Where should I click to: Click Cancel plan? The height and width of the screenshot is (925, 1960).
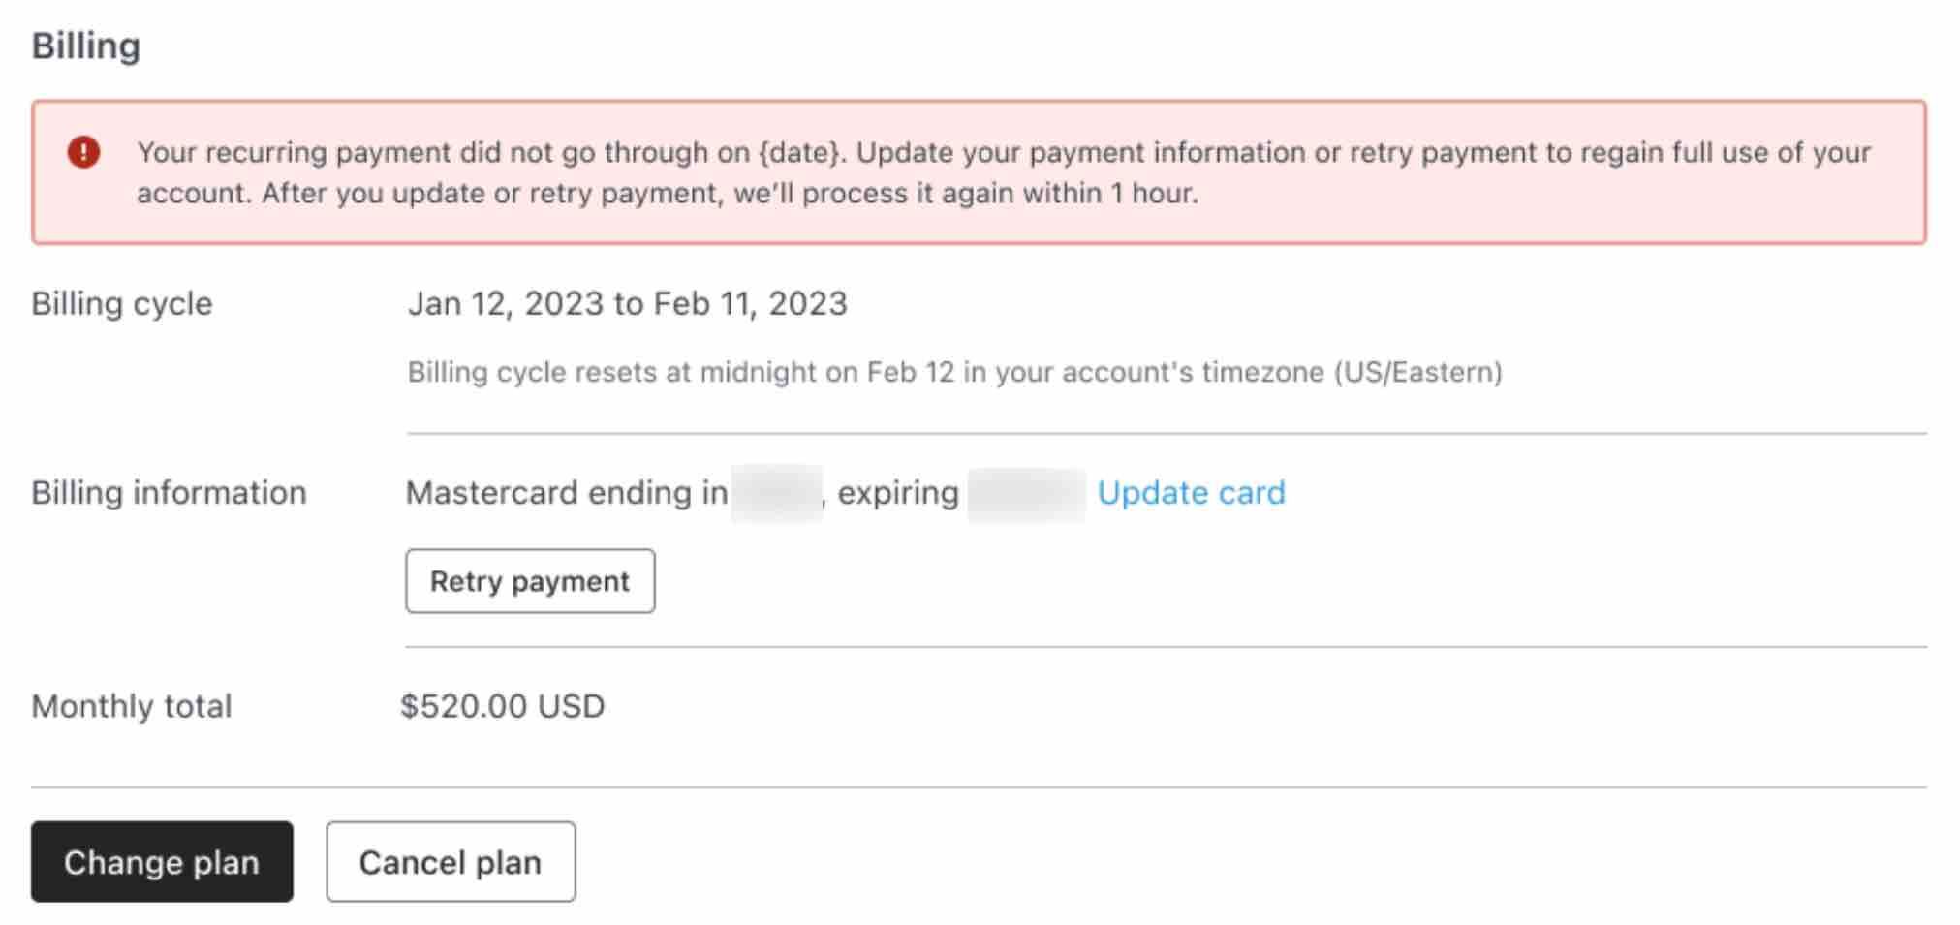pyautogui.click(x=450, y=862)
